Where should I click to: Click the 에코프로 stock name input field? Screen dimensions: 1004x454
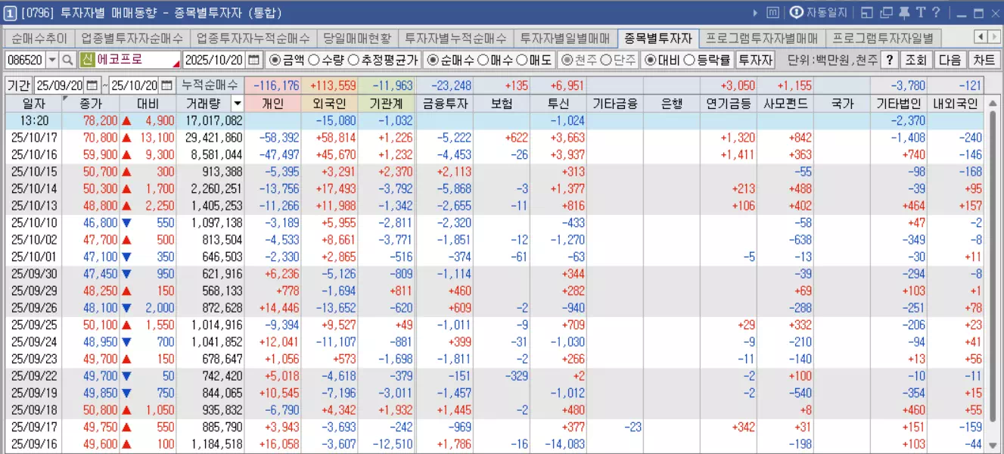point(129,60)
